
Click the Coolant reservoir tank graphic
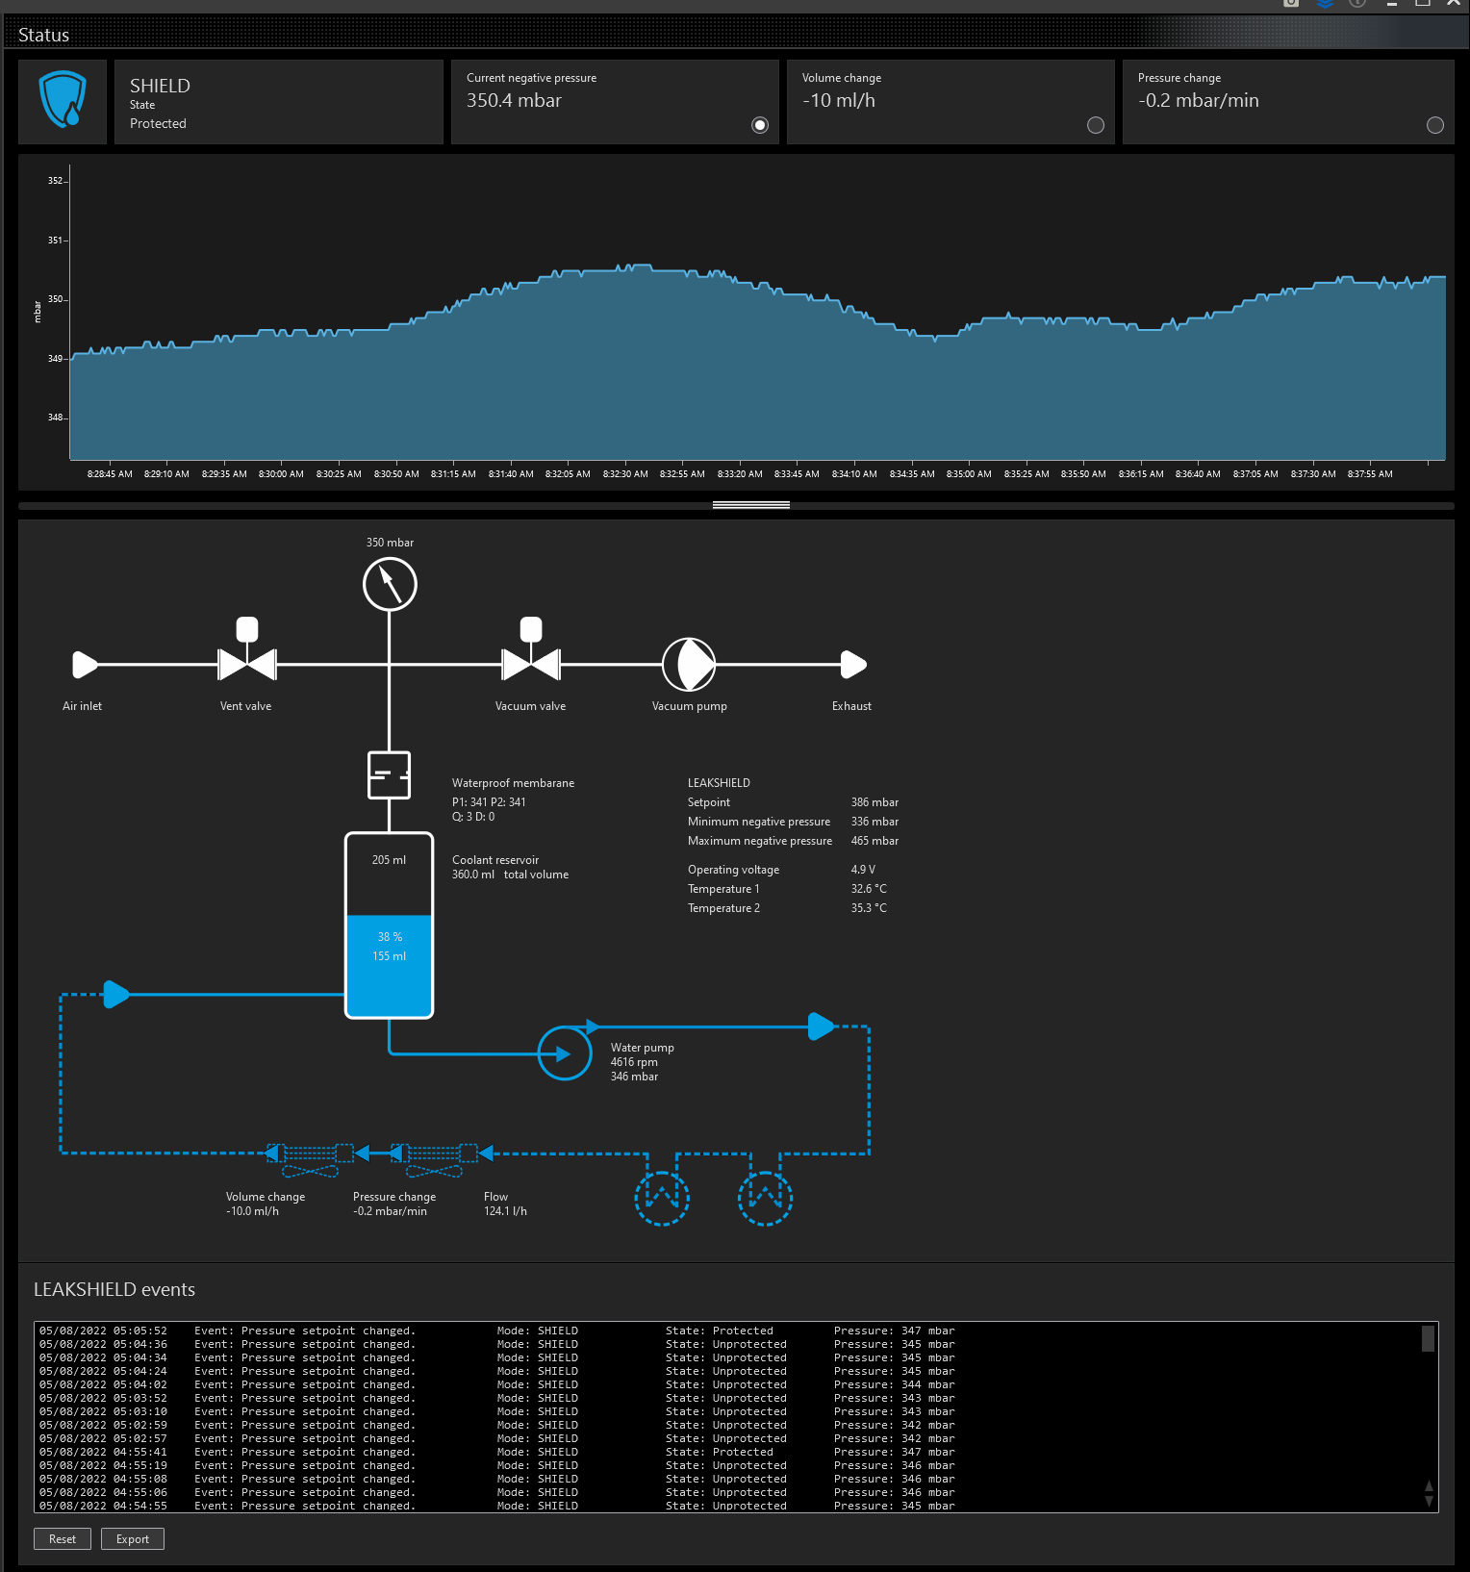pyautogui.click(x=390, y=925)
